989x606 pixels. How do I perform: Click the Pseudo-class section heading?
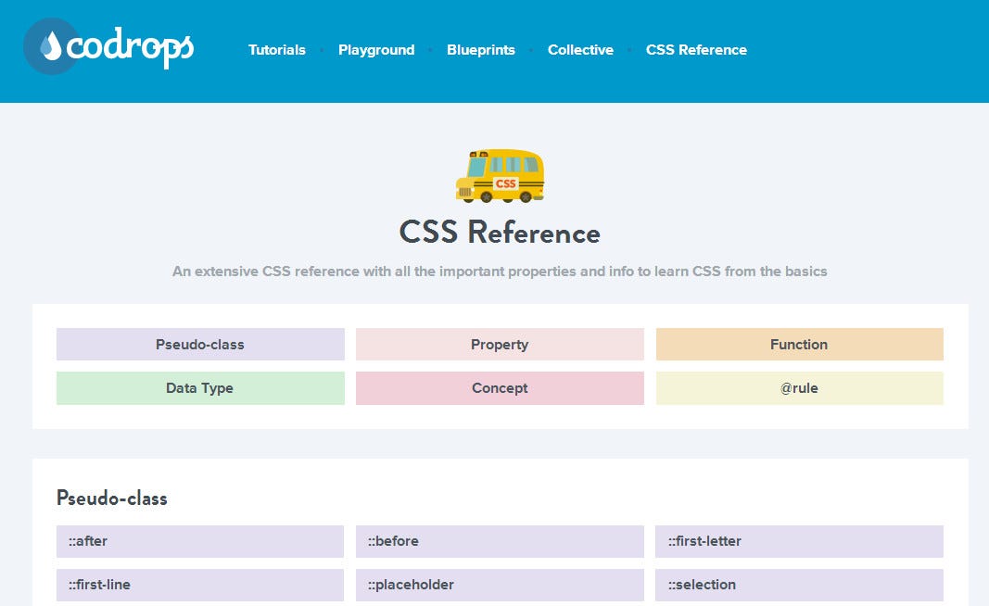click(111, 499)
